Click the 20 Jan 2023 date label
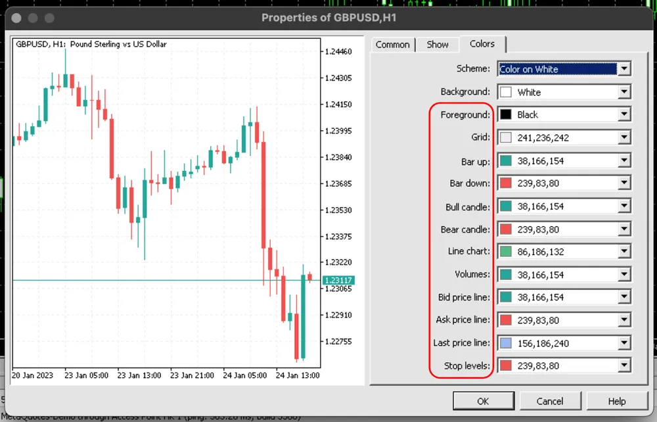This screenshot has width=657, height=422. pyautogui.click(x=32, y=375)
